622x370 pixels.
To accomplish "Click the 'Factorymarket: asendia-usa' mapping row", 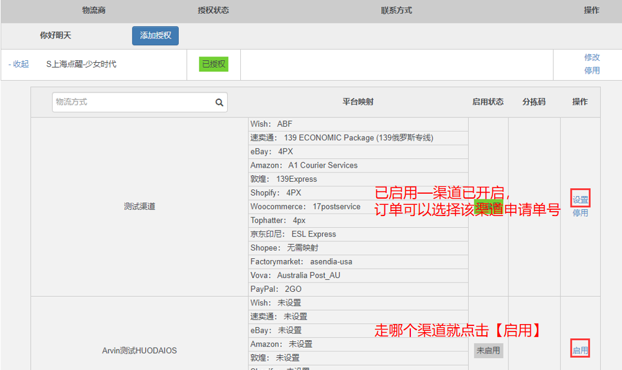I will (x=358, y=262).
